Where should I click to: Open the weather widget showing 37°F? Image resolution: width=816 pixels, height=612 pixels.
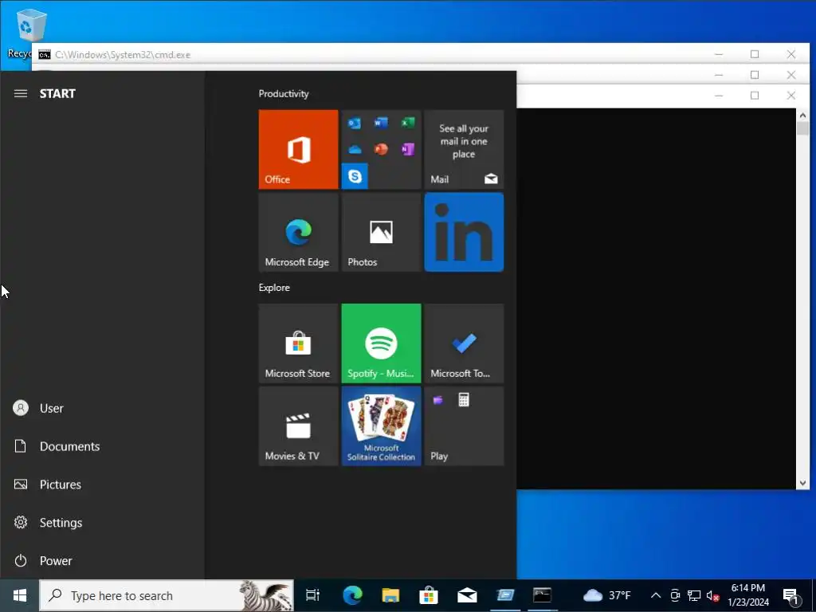click(606, 595)
